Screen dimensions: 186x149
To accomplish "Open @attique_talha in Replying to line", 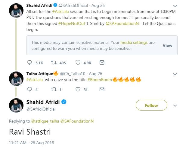I will tap(45, 121).
